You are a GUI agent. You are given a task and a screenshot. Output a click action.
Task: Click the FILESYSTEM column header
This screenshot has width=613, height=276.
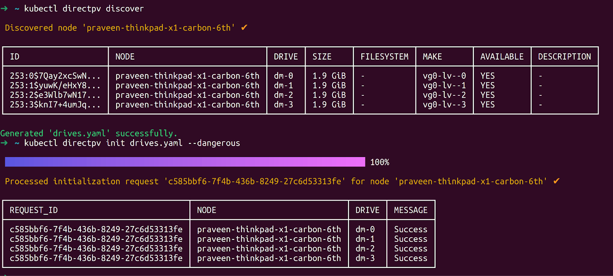coord(384,57)
